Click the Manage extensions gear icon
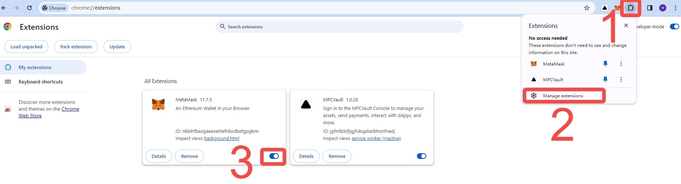The image size is (681, 184). coord(534,96)
